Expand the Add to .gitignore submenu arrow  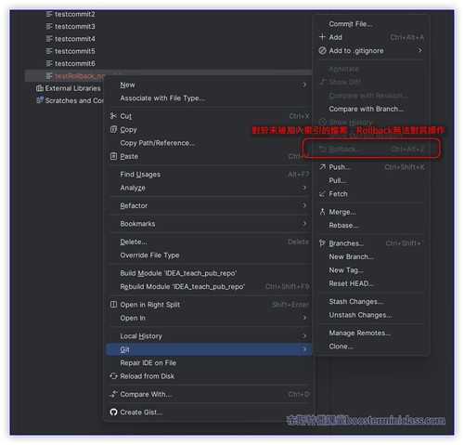click(x=419, y=50)
